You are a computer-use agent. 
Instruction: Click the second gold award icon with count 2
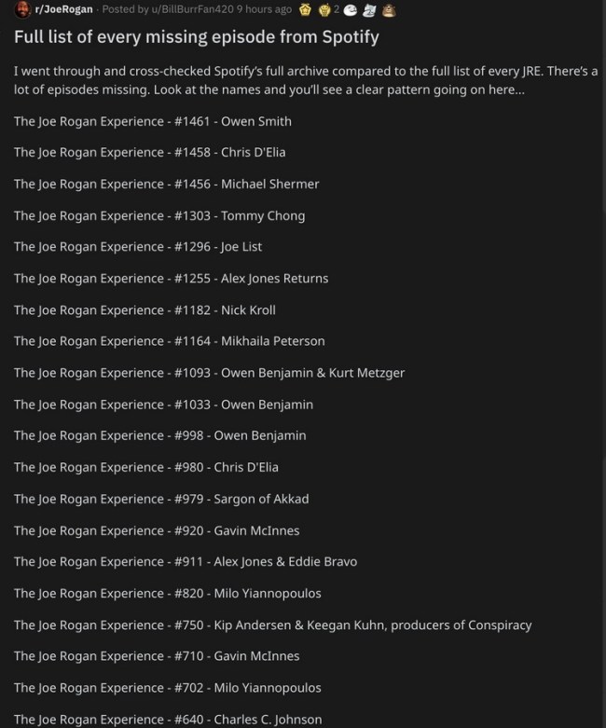tap(324, 9)
